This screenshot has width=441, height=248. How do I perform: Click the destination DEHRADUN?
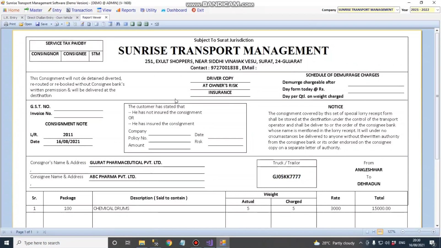369,184
